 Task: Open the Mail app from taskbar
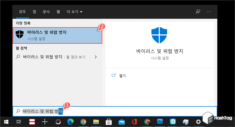tap(121, 122)
